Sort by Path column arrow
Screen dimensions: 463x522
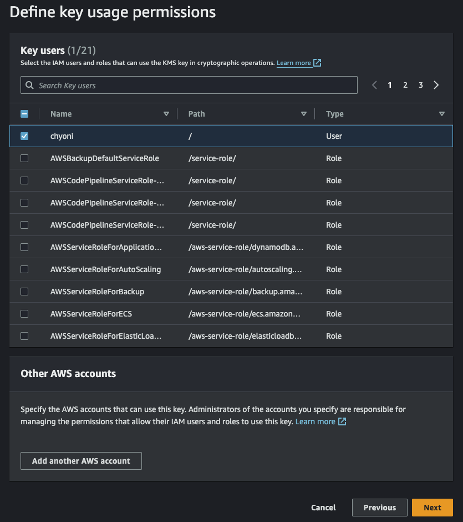click(303, 114)
